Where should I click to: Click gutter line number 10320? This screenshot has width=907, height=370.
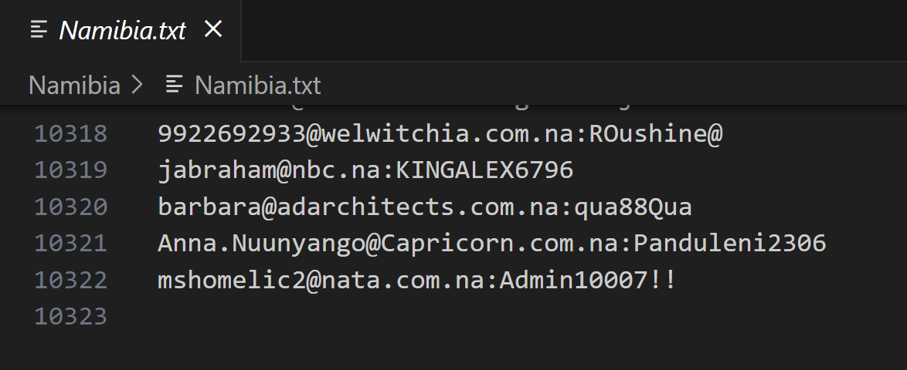[71, 207]
